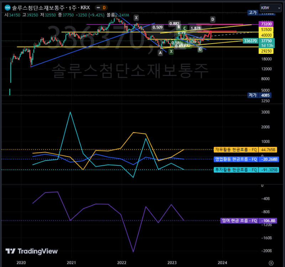The image size is (285, 267).
Task: Click the 2023 label on time axis
Action: pyautogui.click(x=172, y=263)
